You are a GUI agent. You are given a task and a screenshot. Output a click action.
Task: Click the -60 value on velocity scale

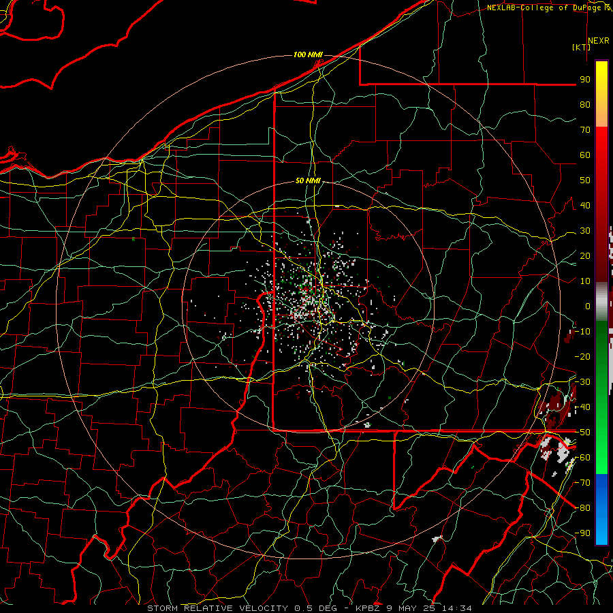click(x=582, y=458)
